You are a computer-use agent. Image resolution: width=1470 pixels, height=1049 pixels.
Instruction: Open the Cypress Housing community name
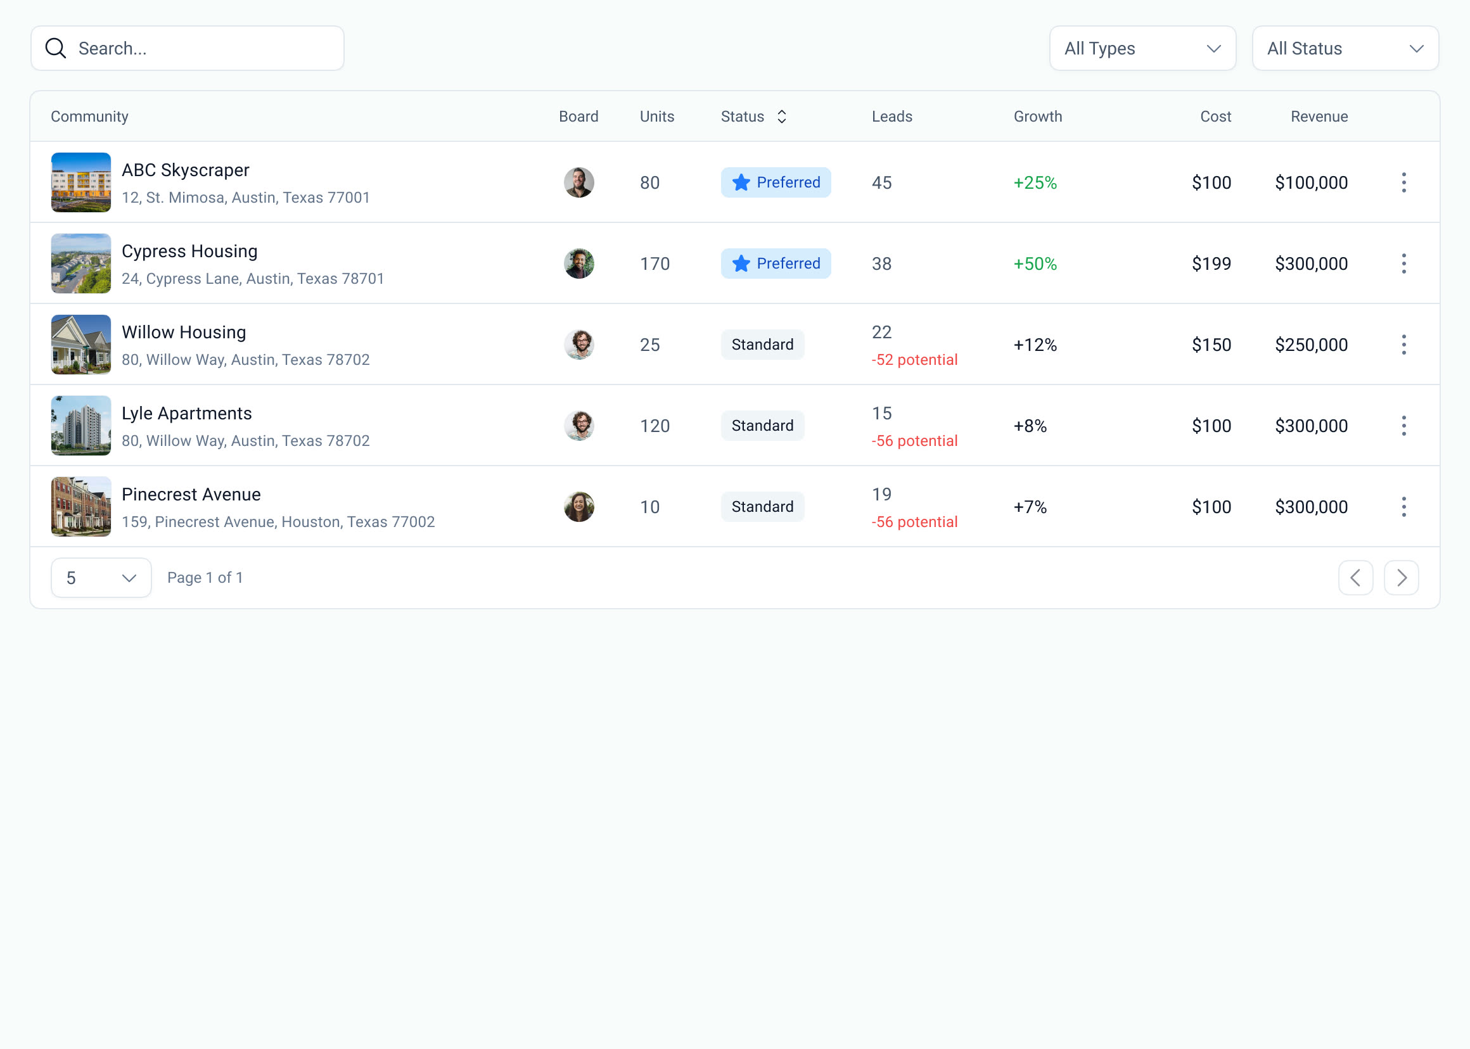(x=189, y=251)
